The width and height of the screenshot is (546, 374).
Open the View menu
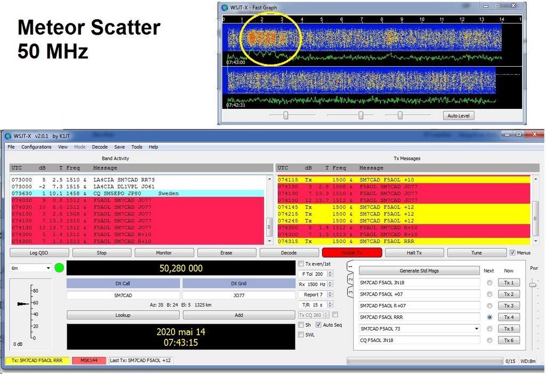[63, 147]
